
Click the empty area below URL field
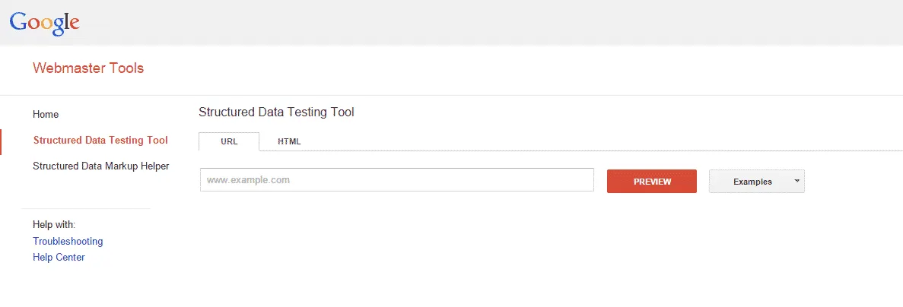coord(396,243)
